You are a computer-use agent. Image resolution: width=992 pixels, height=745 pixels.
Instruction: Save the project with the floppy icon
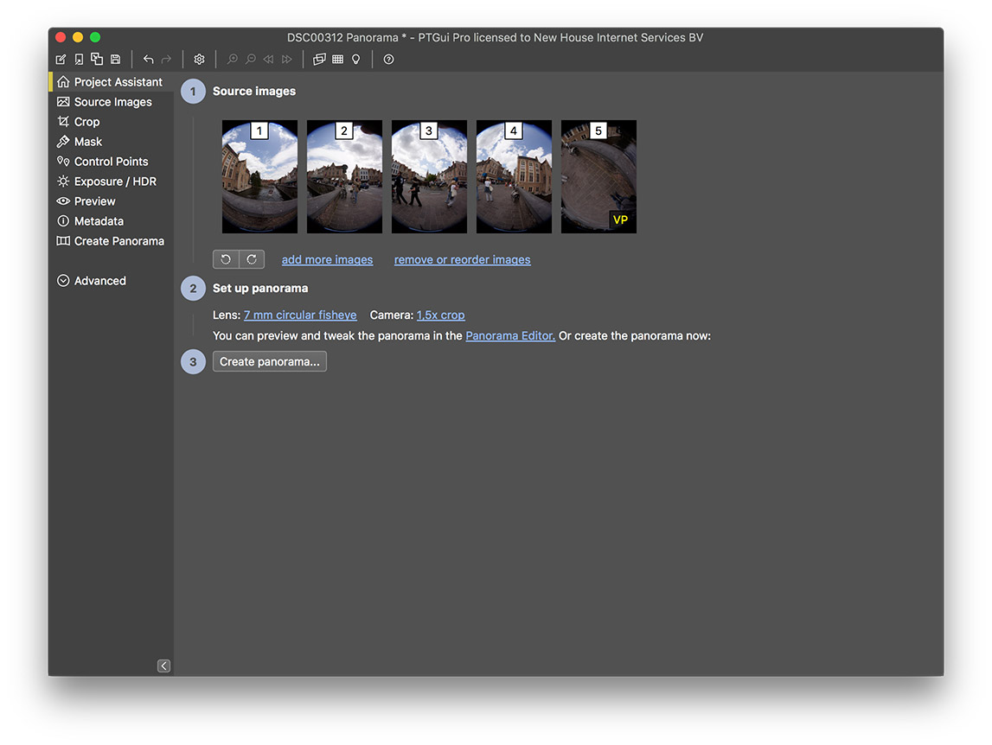[115, 60]
